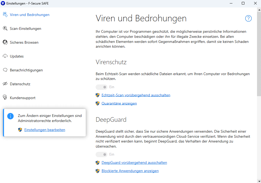Go to Scan-Einstellungen
This screenshot has width=261, height=183.
[x=25, y=29]
